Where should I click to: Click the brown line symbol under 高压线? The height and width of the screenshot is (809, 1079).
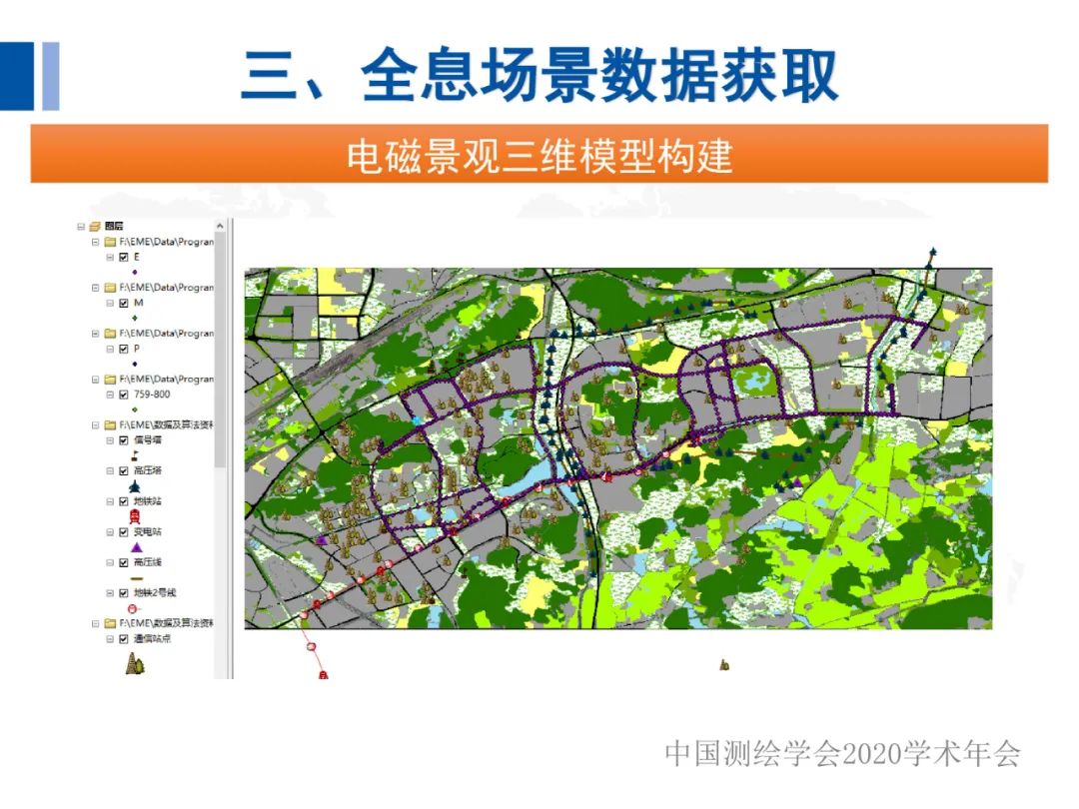136,577
